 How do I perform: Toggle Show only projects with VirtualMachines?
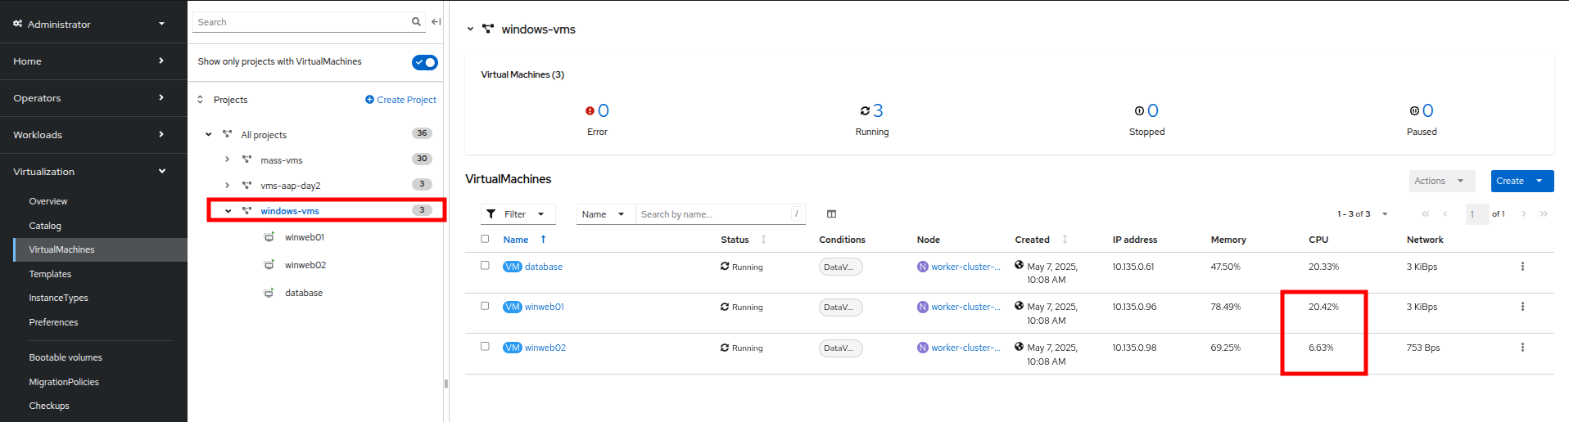click(424, 62)
